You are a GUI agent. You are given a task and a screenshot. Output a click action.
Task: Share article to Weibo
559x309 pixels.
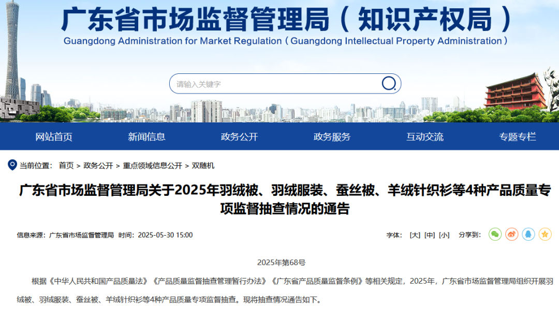(x=512, y=235)
